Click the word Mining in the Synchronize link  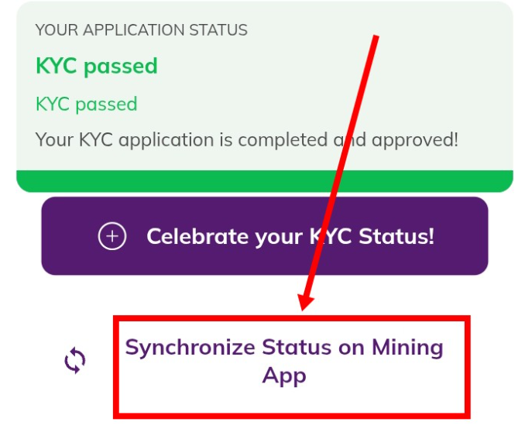pos(407,348)
